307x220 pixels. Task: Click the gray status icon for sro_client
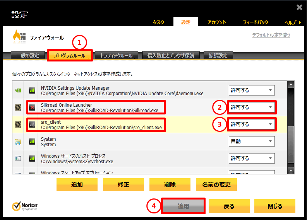pyautogui.click(x=32, y=124)
